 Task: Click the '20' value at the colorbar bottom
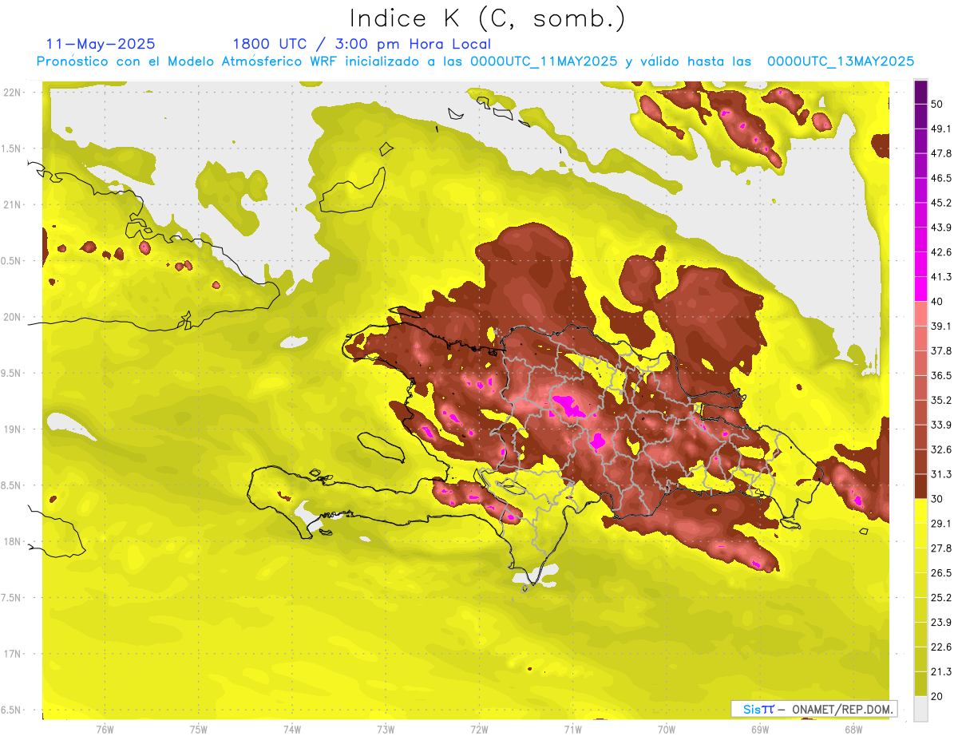click(x=936, y=696)
